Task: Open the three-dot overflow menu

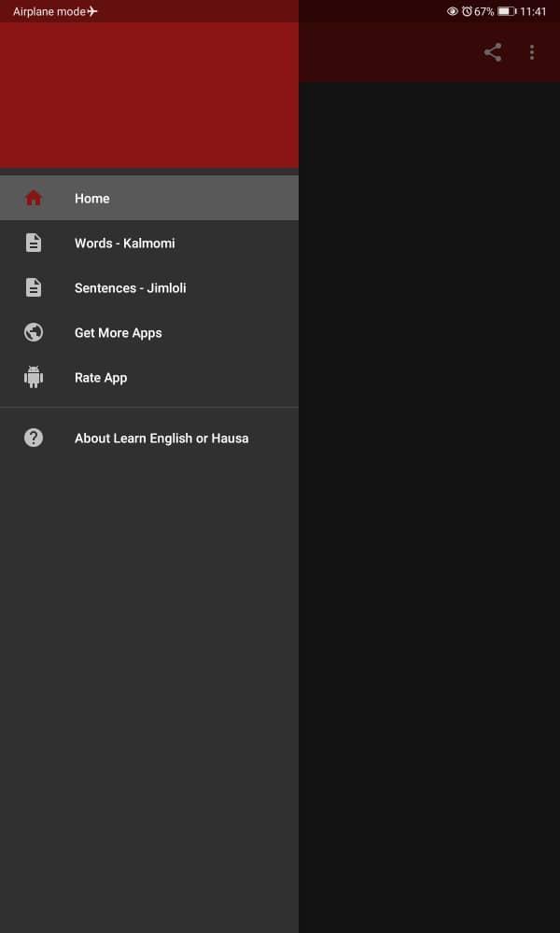Action: (x=532, y=52)
